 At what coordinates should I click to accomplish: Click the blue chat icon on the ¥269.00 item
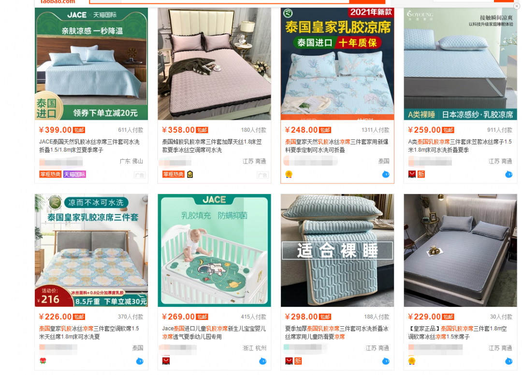(262, 361)
